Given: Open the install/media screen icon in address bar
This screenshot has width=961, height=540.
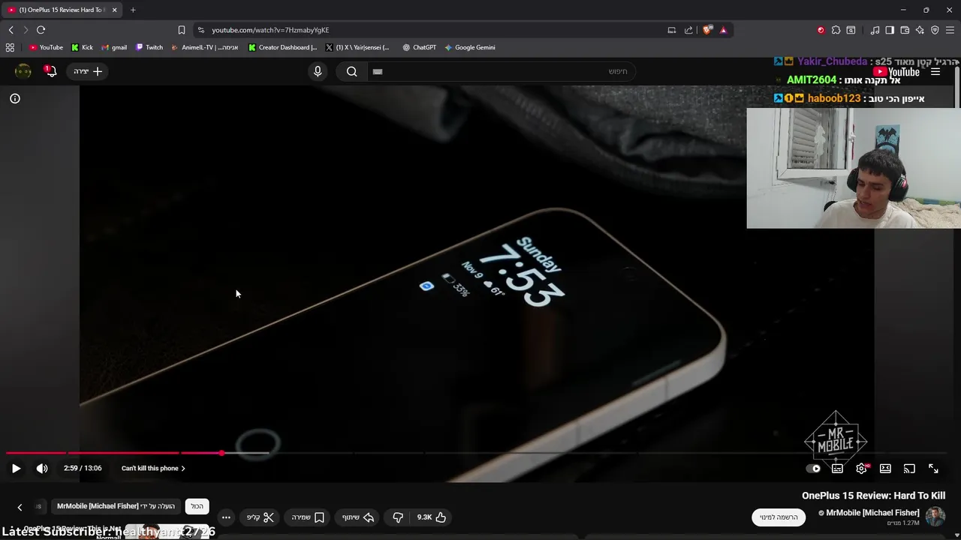Looking at the screenshot, I should (x=672, y=30).
